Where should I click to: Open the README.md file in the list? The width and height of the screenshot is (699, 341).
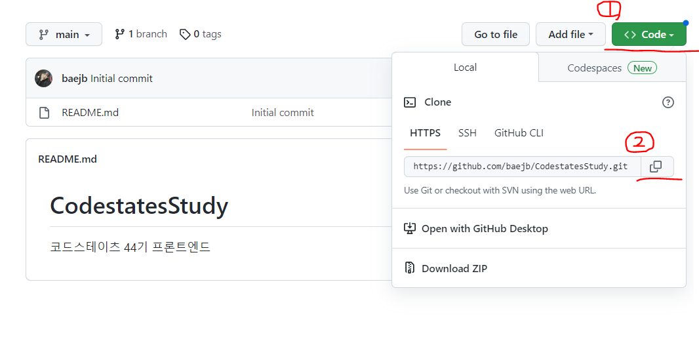(90, 113)
